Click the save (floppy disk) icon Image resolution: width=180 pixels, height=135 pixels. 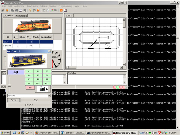pos(21,10)
